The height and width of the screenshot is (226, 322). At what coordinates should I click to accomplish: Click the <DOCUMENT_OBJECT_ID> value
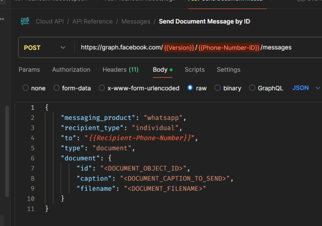tap(143, 168)
